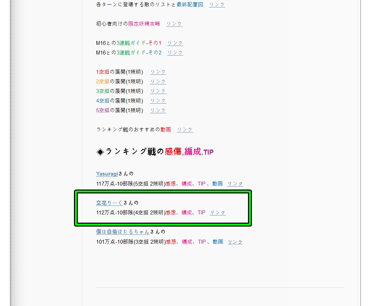The height and width of the screenshot is (306, 377).
Task: Open the link for the 最終配置図 enemy list
Action: coord(217,5)
